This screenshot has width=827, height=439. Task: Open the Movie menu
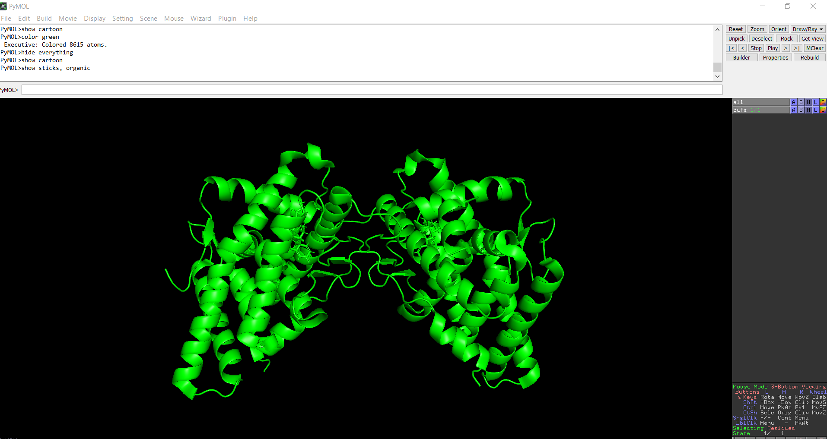click(68, 19)
